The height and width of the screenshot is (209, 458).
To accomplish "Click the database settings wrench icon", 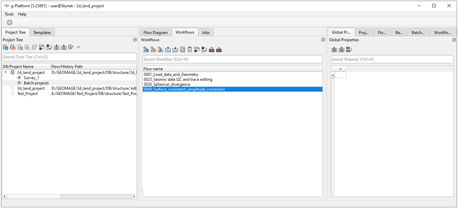I will click(x=71, y=47).
